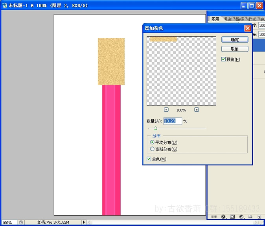Click the document status preview icon
This screenshot has height=226, width=265.
point(21,222)
